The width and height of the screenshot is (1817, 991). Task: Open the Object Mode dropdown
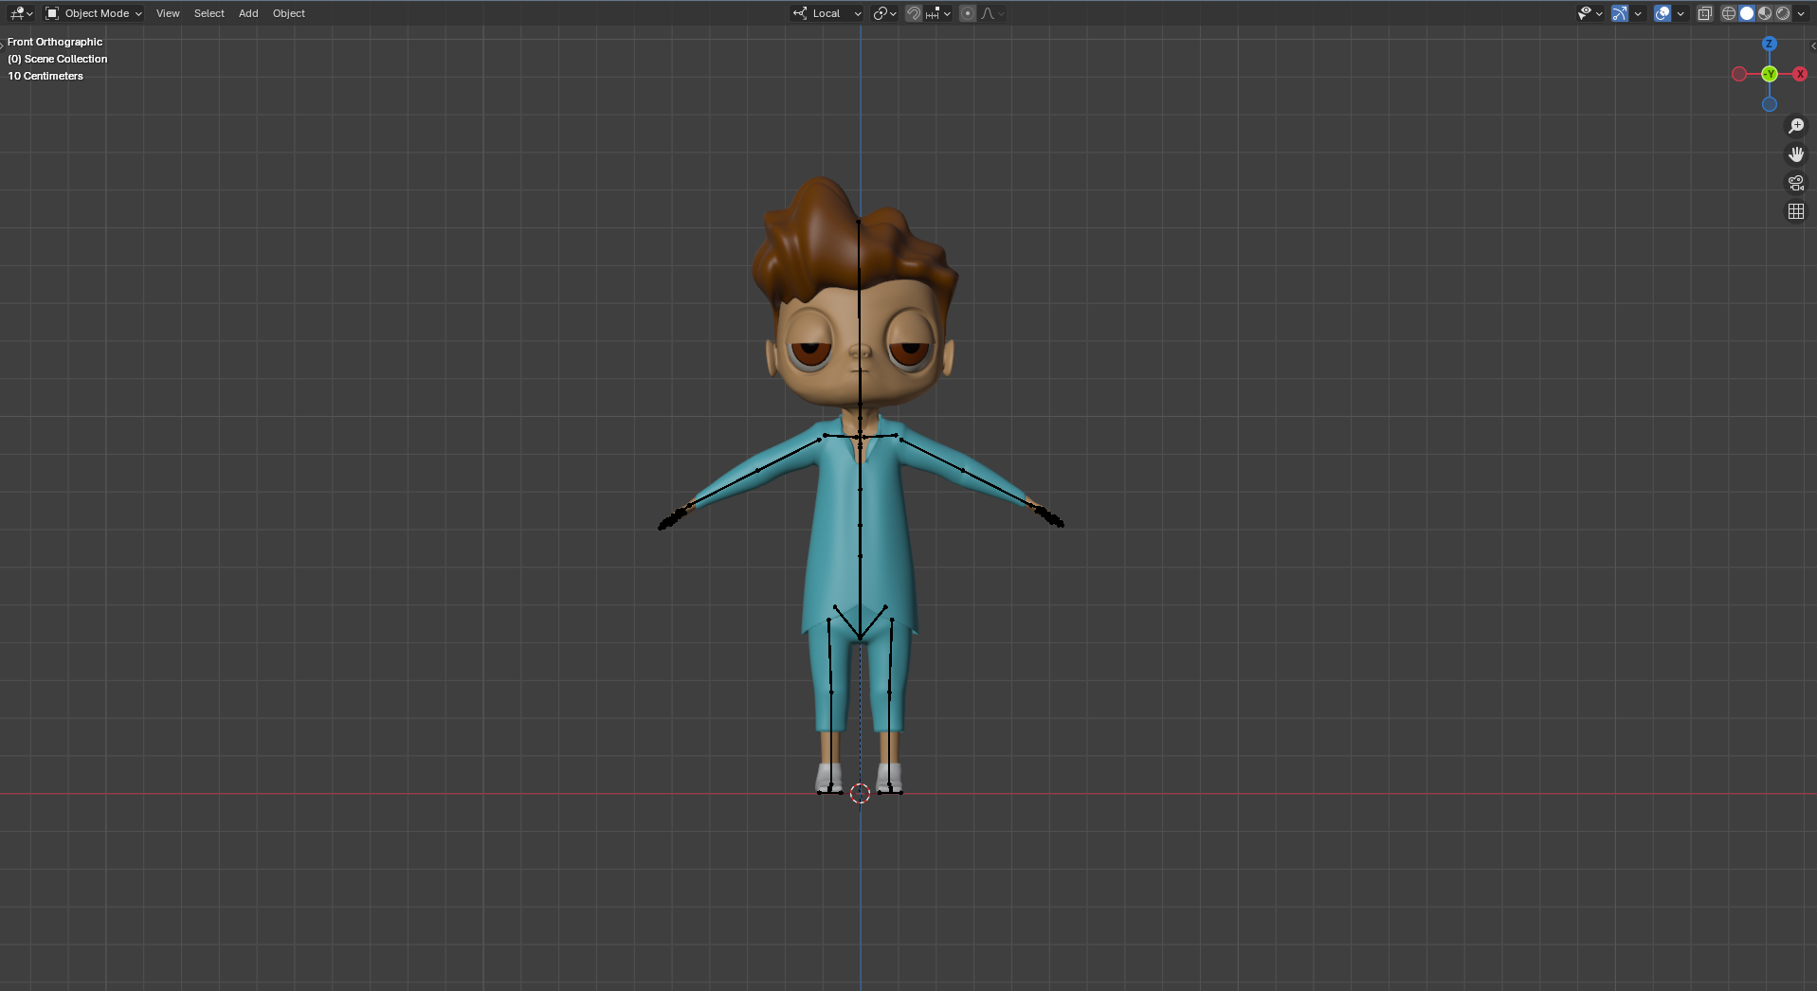coord(94,13)
